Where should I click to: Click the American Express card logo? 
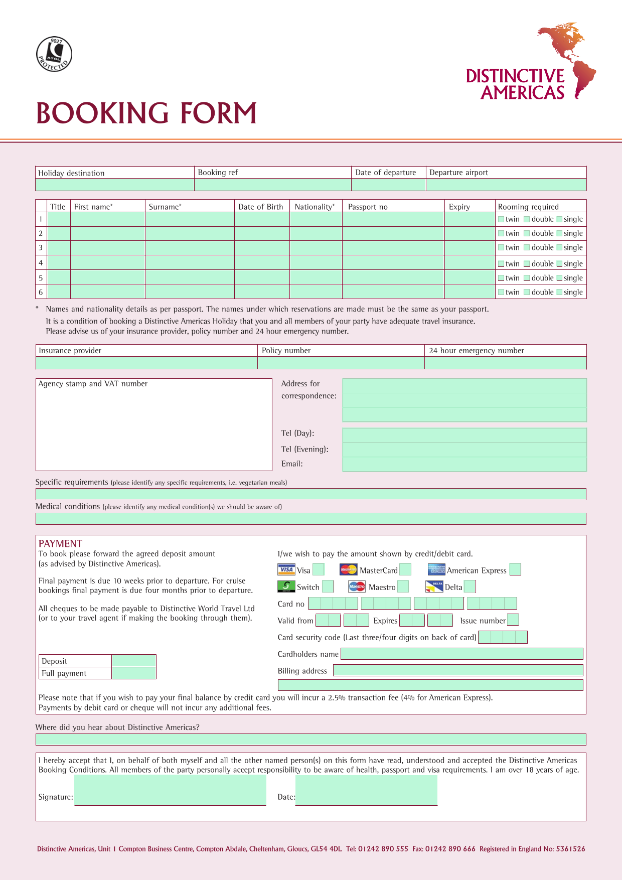tap(436, 569)
